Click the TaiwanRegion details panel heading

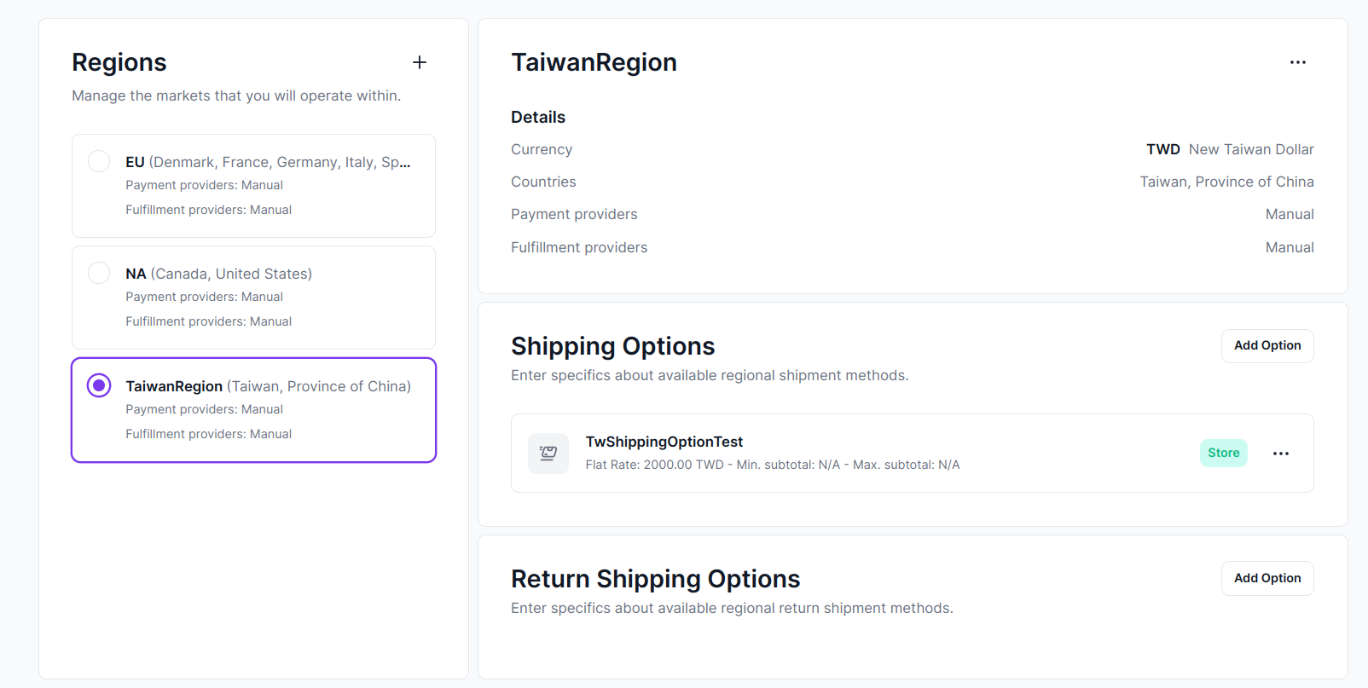(x=594, y=62)
